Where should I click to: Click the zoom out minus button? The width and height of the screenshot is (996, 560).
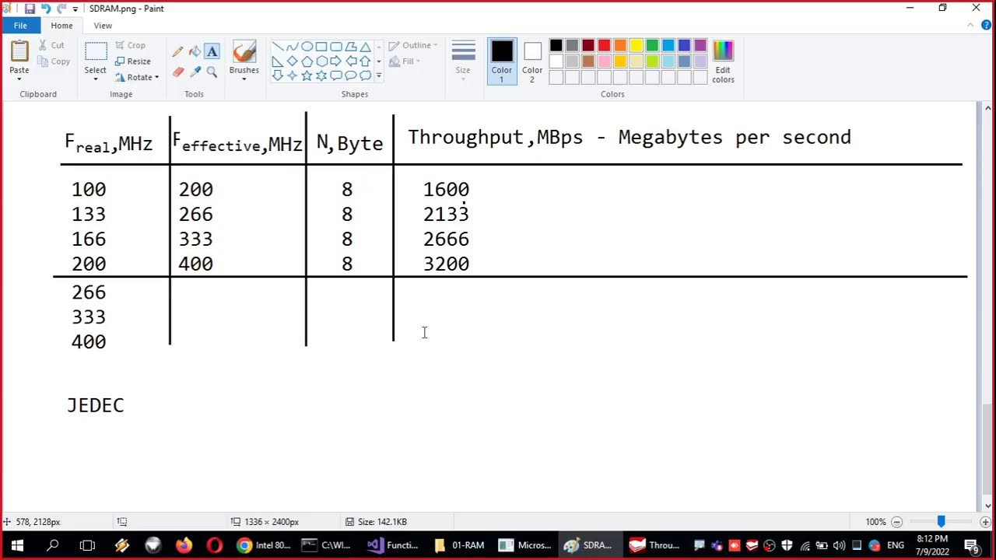pyautogui.click(x=896, y=522)
